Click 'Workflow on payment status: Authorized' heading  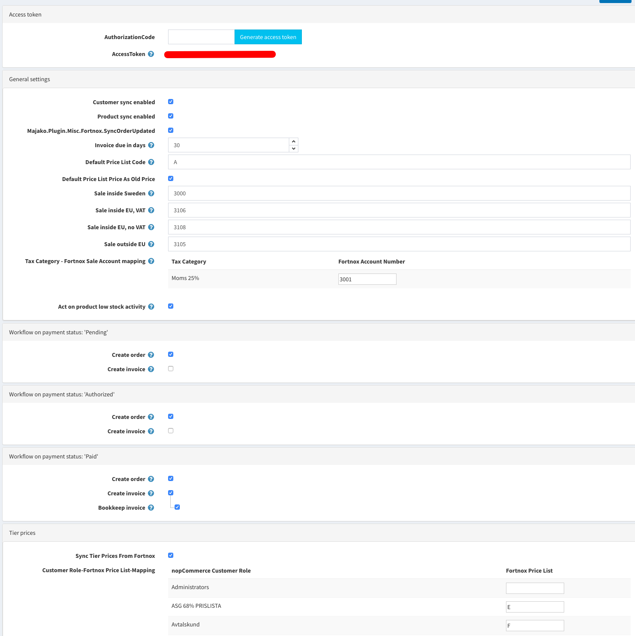62,394
